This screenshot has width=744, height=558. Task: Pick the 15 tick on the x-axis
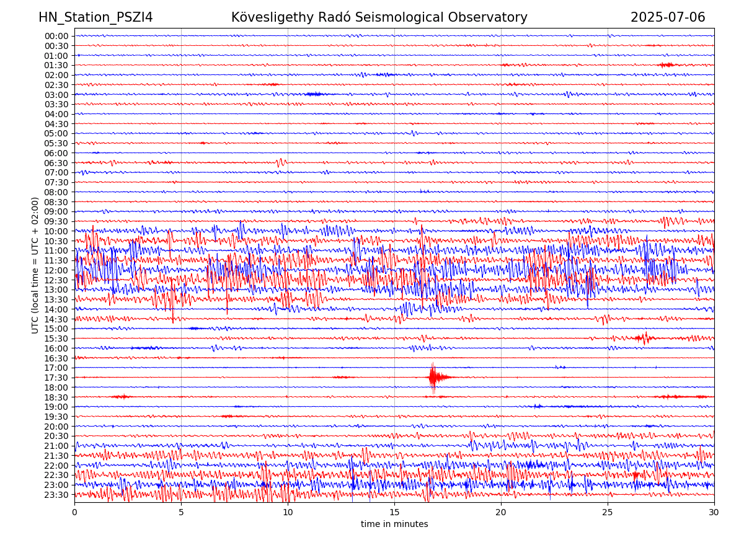coord(394,511)
